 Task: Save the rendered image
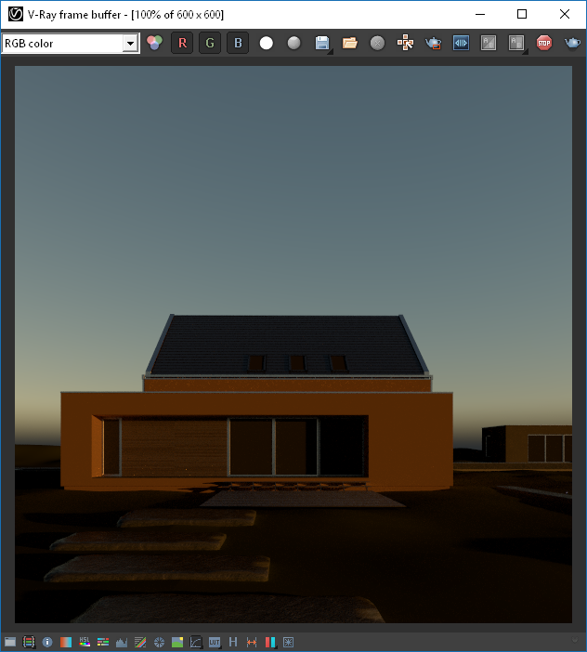tap(322, 43)
